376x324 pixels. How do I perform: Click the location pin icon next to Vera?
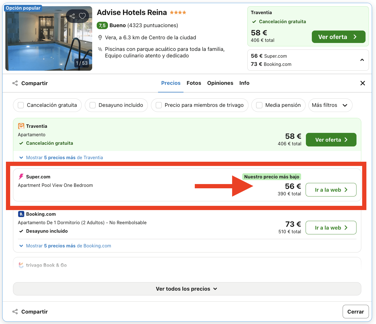100,37
